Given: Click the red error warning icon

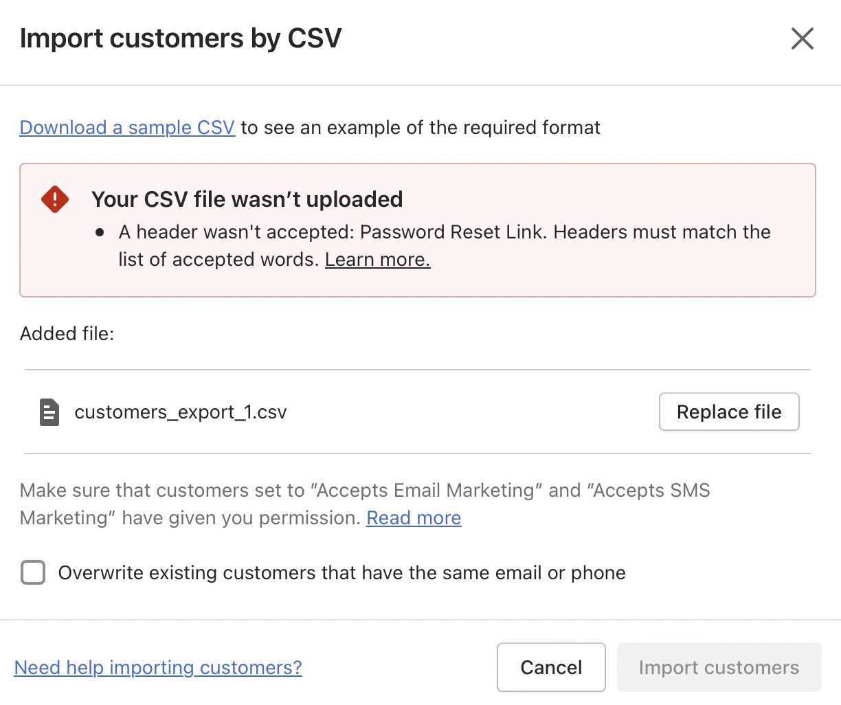Looking at the screenshot, I should pos(55,199).
